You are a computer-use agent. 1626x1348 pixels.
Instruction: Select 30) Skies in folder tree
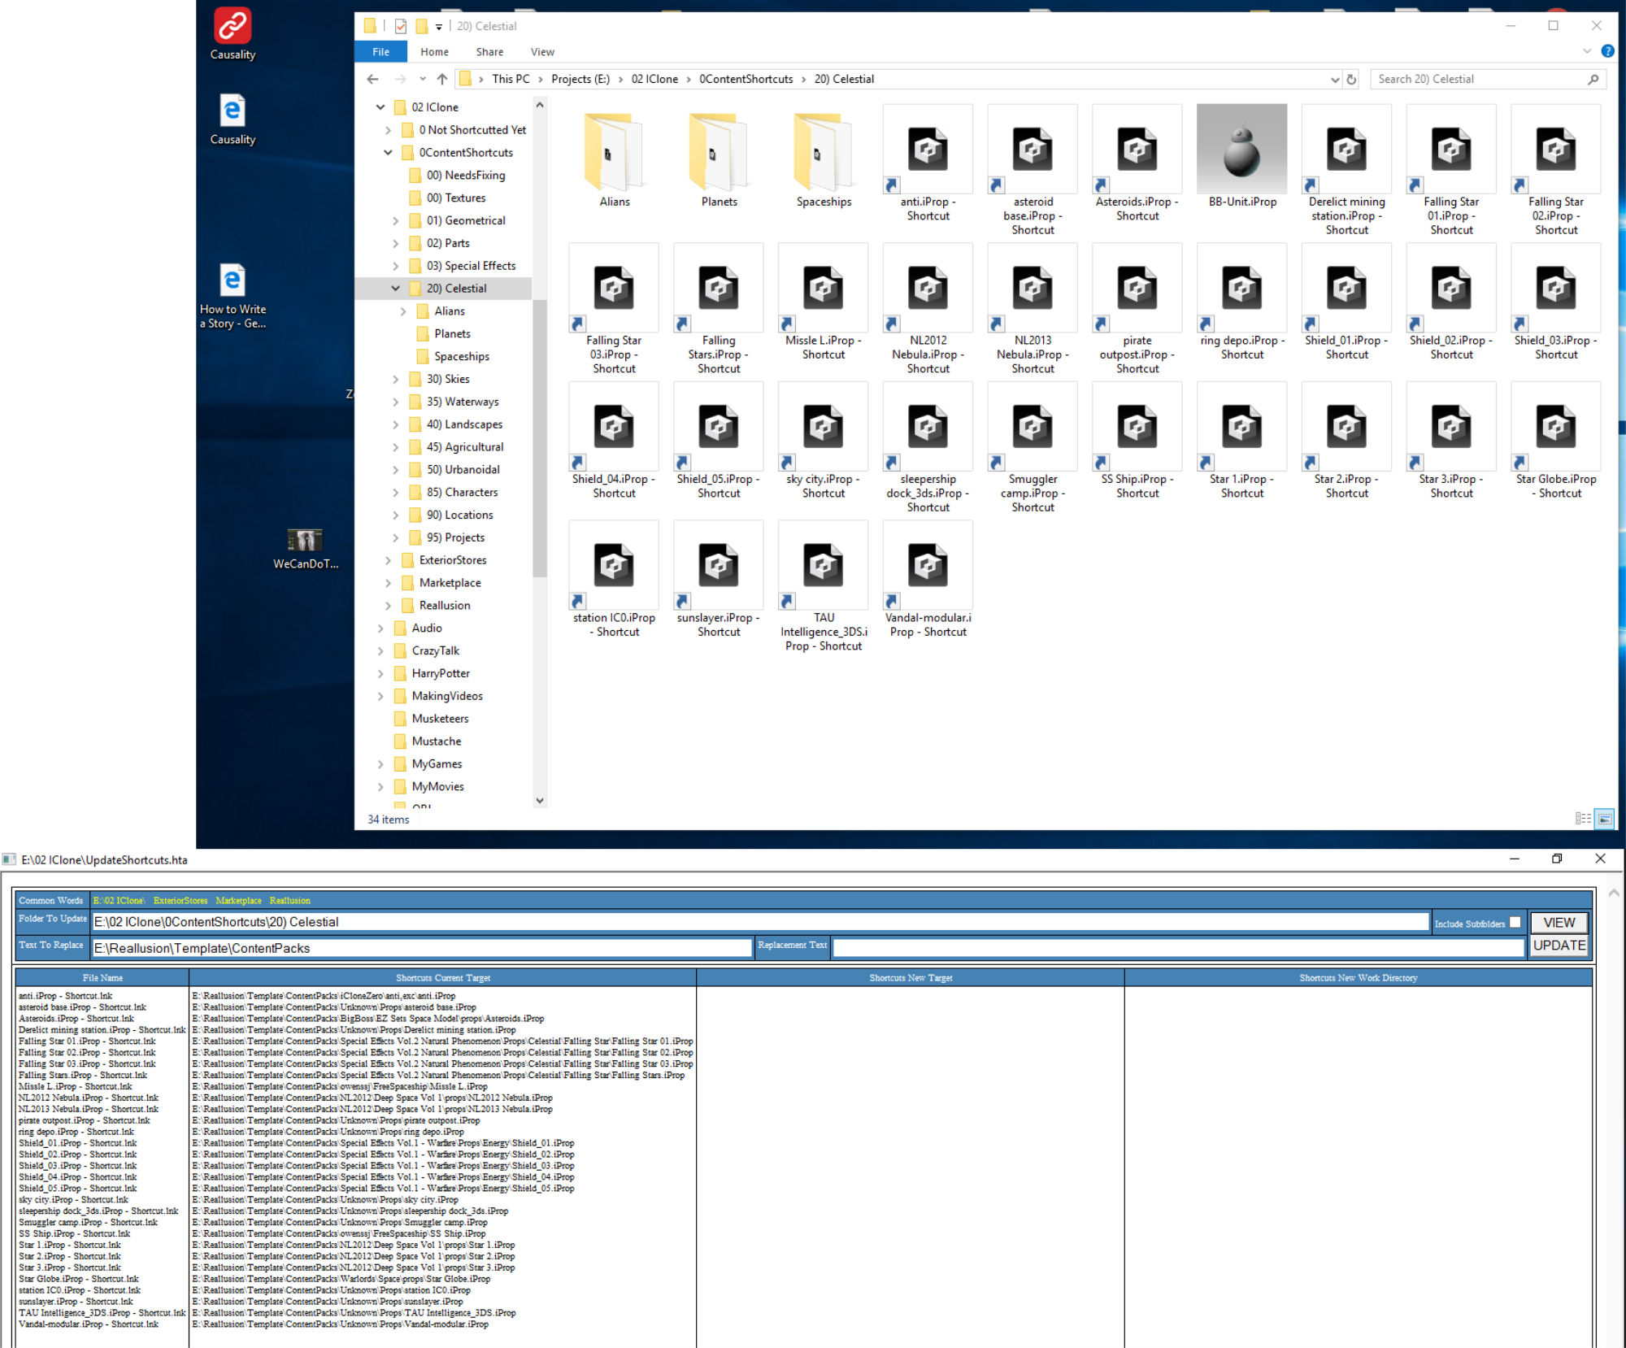[448, 379]
